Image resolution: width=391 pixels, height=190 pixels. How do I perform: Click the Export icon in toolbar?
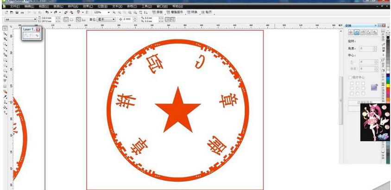coord(71,12)
